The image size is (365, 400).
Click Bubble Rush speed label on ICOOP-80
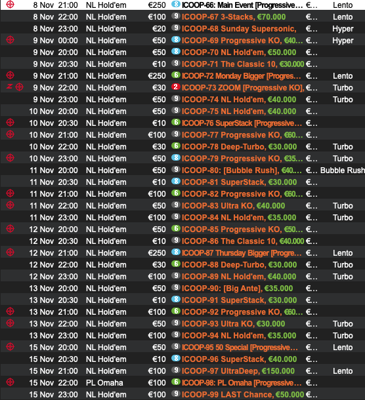[343, 170]
